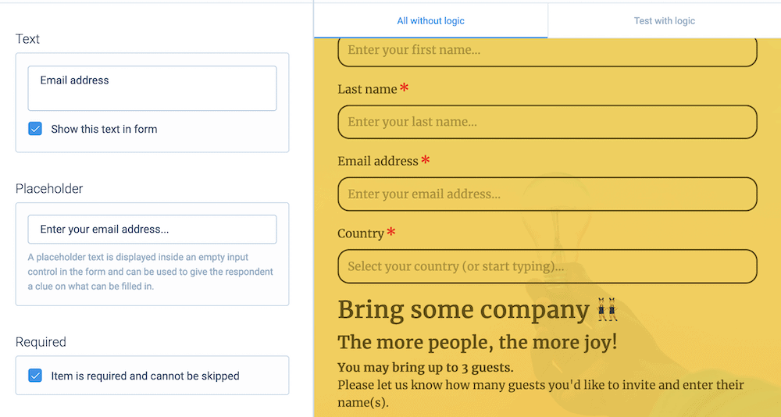The width and height of the screenshot is (781, 417).
Task: Open the Test with logic tab
Action: click(665, 21)
